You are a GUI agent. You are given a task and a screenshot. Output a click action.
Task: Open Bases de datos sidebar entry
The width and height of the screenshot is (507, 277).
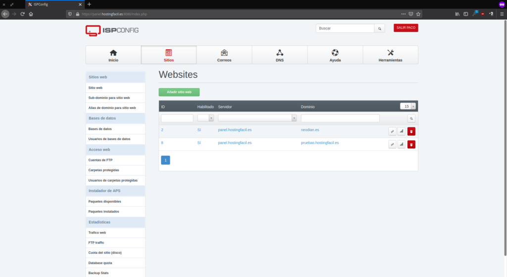click(x=100, y=129)
